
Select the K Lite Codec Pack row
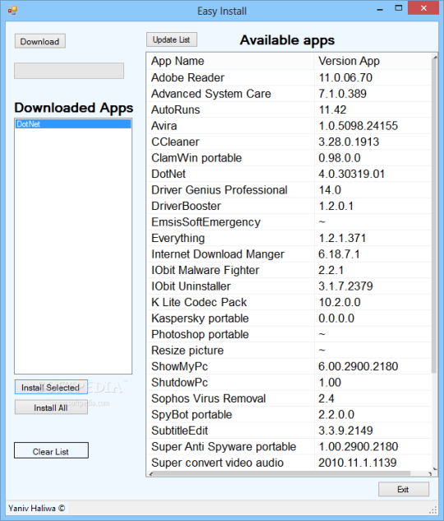(289, 302)
